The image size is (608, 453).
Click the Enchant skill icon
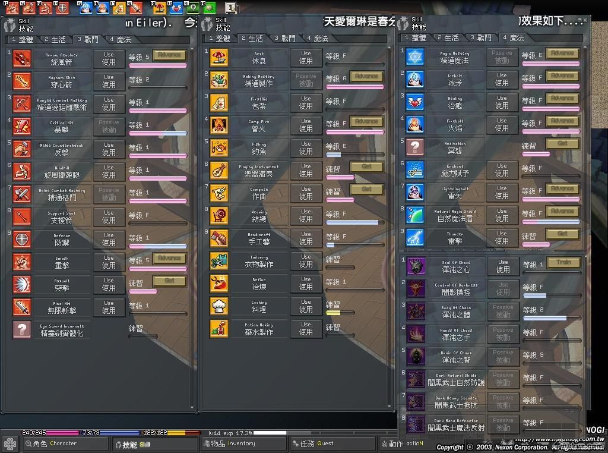click(415, 170)
